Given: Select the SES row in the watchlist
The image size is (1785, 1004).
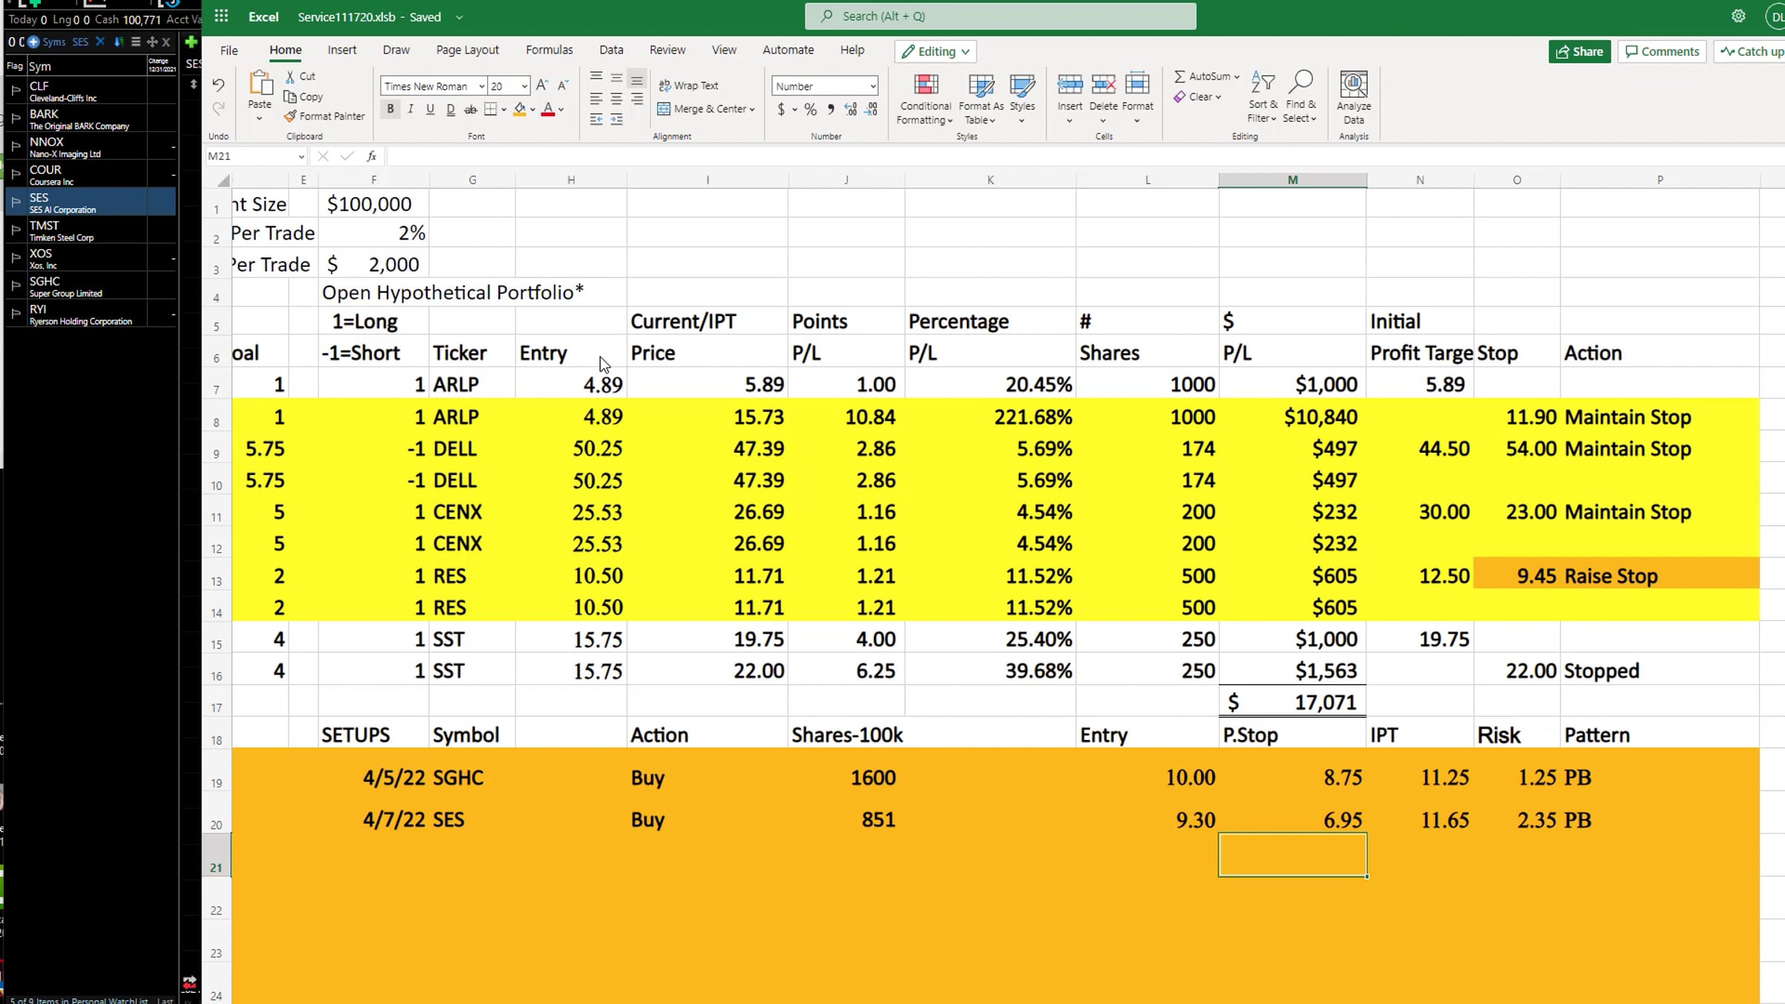Looking at the screenshot, I should (x=91, y=202).
